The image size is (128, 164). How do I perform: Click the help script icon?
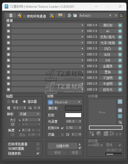click(69, 15)
